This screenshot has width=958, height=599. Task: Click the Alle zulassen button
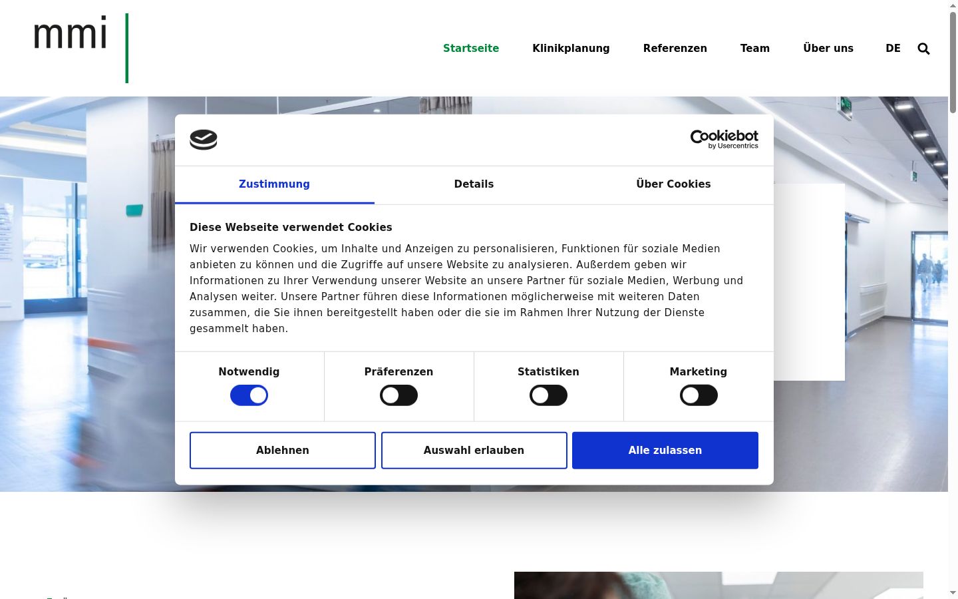tap(665, 451)
